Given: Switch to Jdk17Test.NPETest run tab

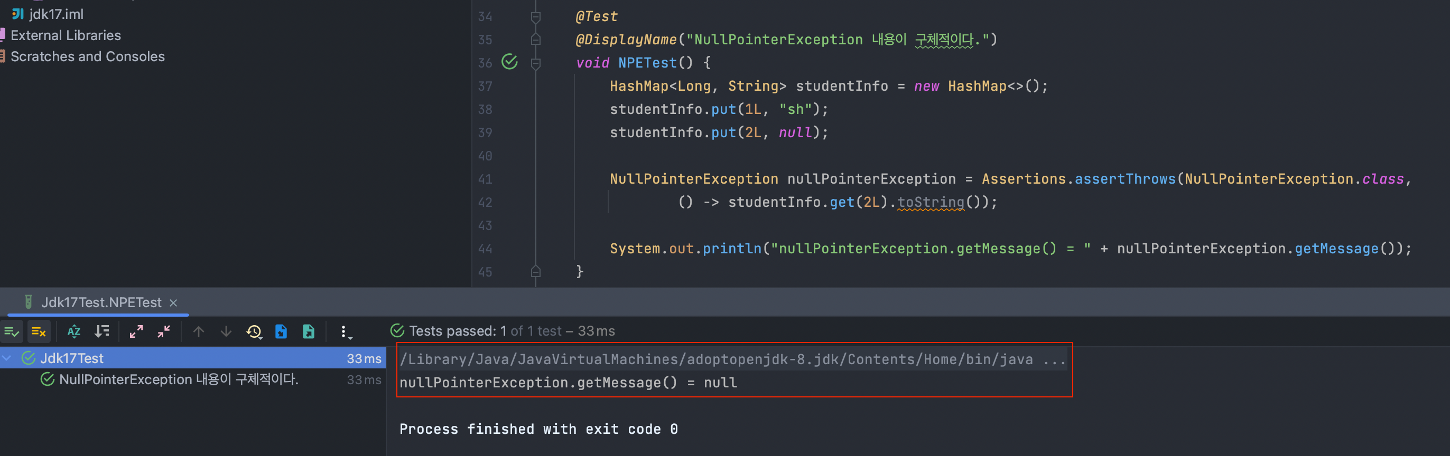Looking at the screenshot, I should click(101, 302).
